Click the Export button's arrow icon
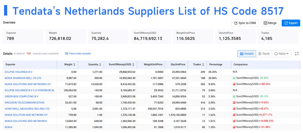The height and width of the screenshot is (133, 303). [286, 23]
